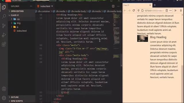Open Run and Debug view
Viewport: 184px width, 103px height.
pyautogui.click(x=4, y=35)
